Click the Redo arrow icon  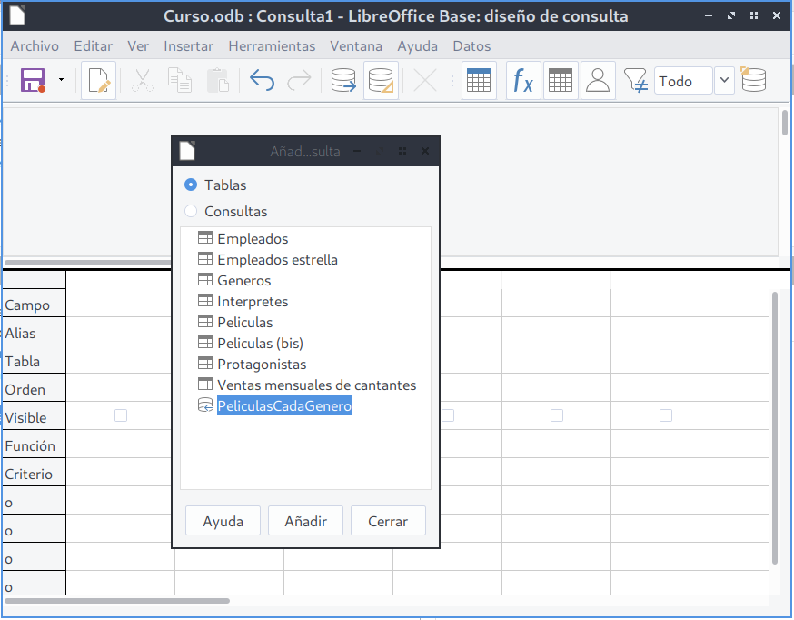pos(299,81)
